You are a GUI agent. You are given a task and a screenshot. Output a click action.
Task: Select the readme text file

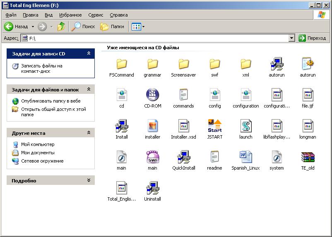click(214, 157)
